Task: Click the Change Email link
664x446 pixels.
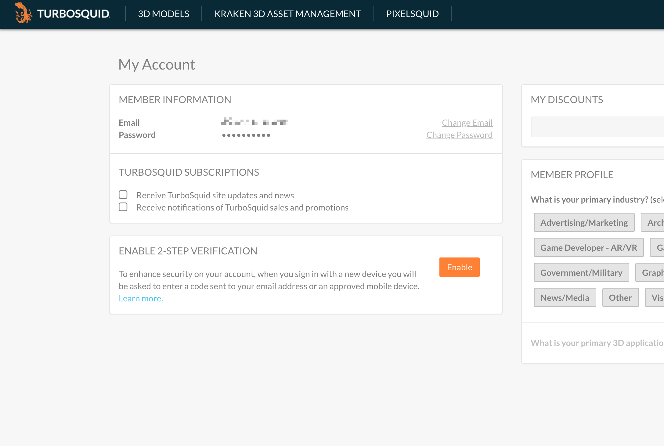Action: 467,123
